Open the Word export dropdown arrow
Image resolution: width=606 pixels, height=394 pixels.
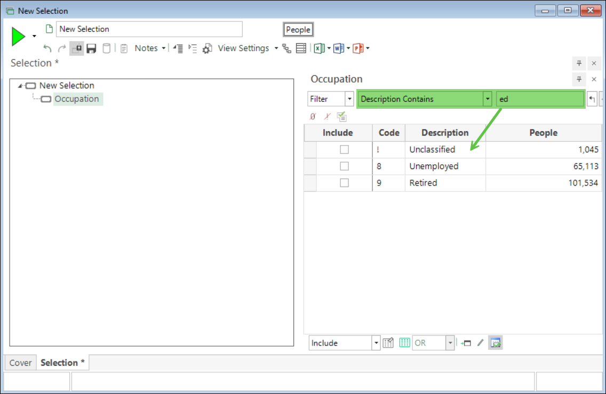(x=348, y=49)
